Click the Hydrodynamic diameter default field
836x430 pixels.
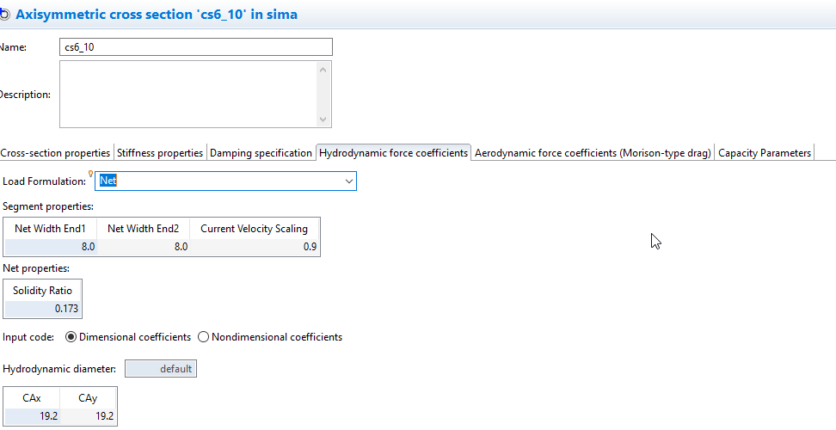[x=161, y=369]
